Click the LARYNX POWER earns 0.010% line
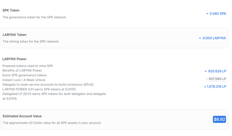The width and height of the screenshot is (232, 136). pyautogui.click(x=39, y=89)
